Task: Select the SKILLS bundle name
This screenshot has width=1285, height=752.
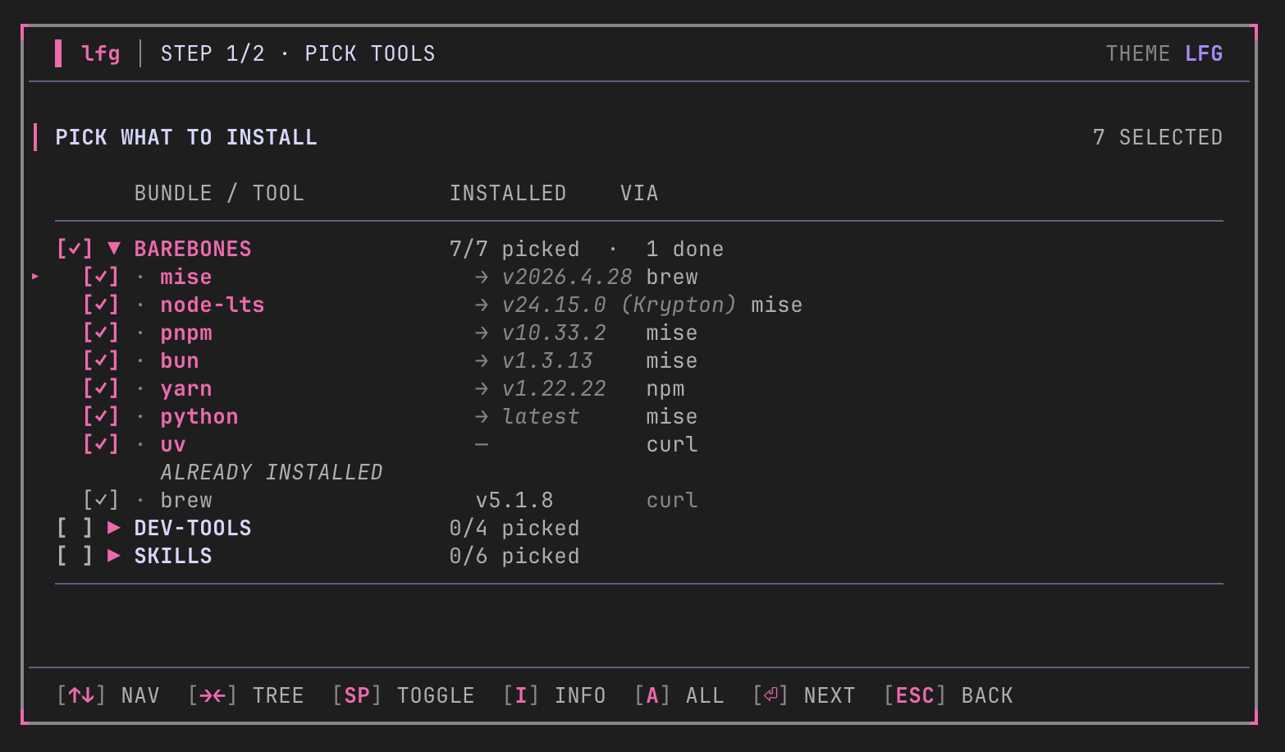Action: click(x=173, y=556)
